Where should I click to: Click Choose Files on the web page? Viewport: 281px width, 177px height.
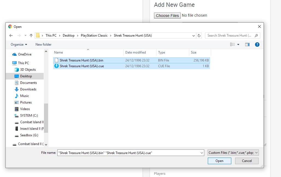tap(167, 16)
